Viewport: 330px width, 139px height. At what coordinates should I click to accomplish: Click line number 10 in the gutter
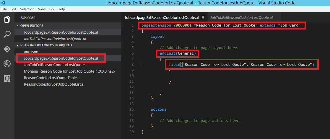(x=132, y=76)
